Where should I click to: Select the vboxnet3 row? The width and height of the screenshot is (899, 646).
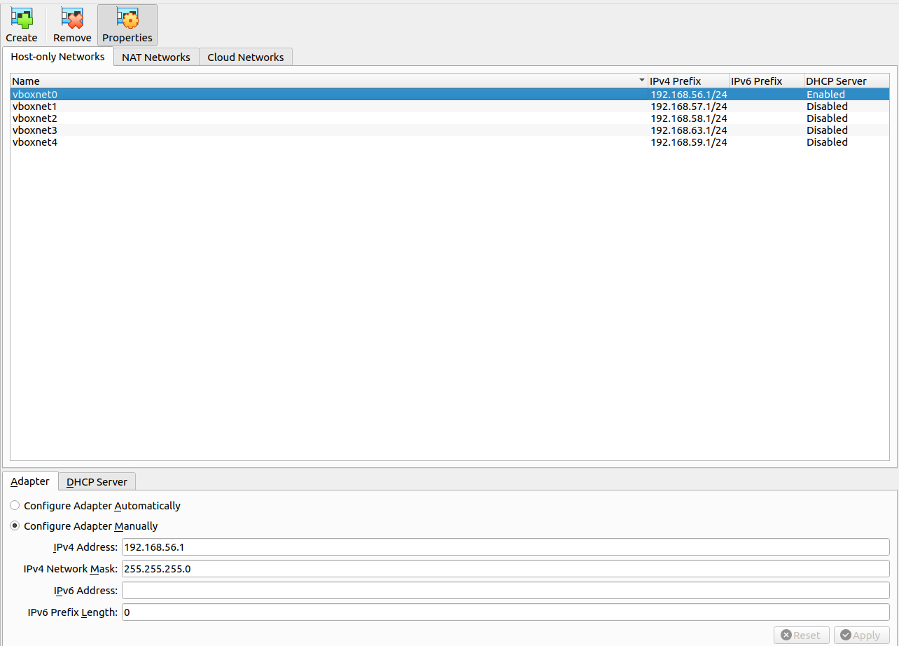(x=449, y=130)
